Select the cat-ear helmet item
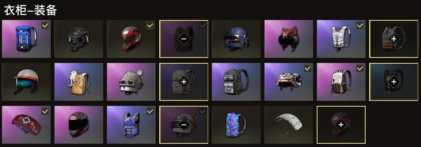 (289, 39)
